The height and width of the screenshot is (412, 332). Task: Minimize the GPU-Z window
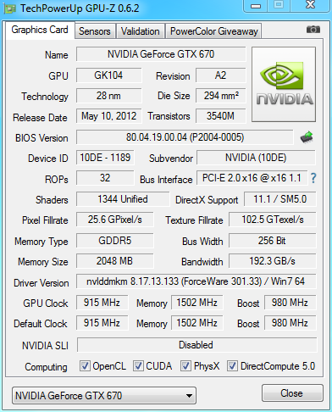(x=256, y=6)
